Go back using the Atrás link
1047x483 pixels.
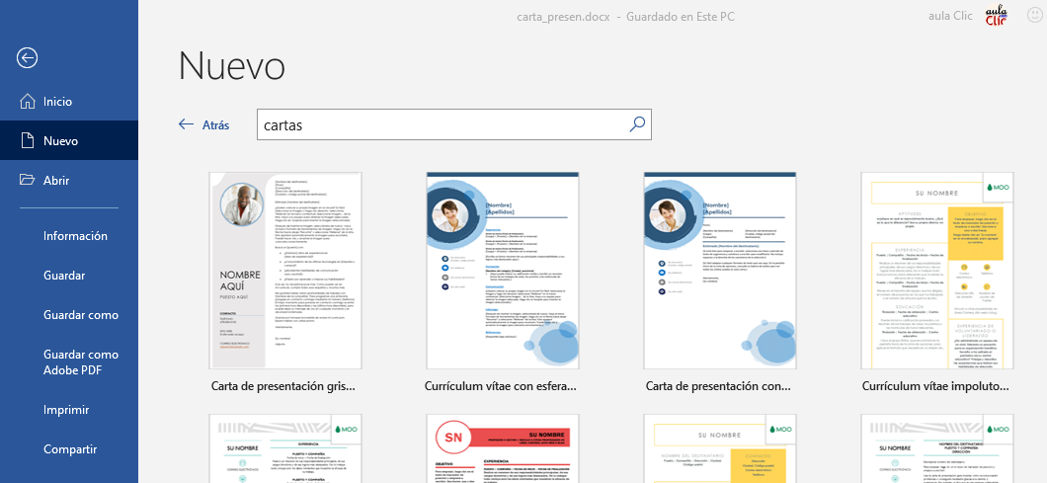(203, 125)
